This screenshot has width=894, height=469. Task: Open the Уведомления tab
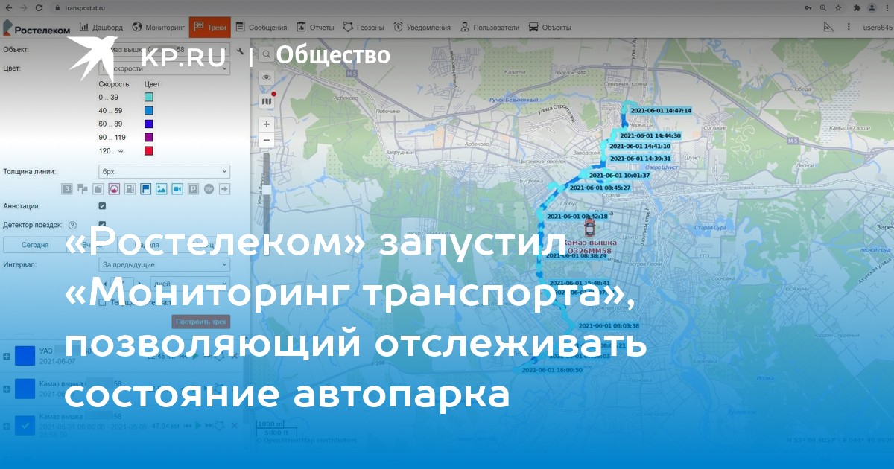point(422,28)
